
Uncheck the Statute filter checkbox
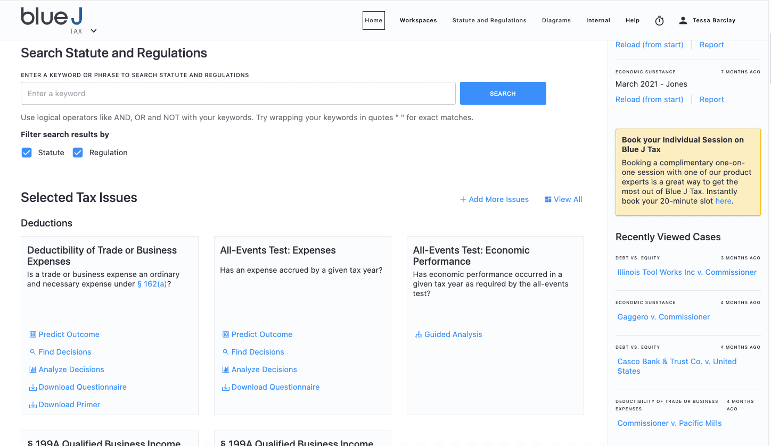point(27,153)
